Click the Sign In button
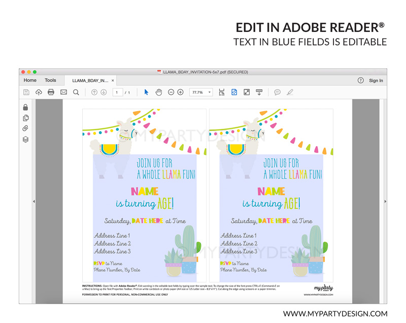 click(376, 81)
